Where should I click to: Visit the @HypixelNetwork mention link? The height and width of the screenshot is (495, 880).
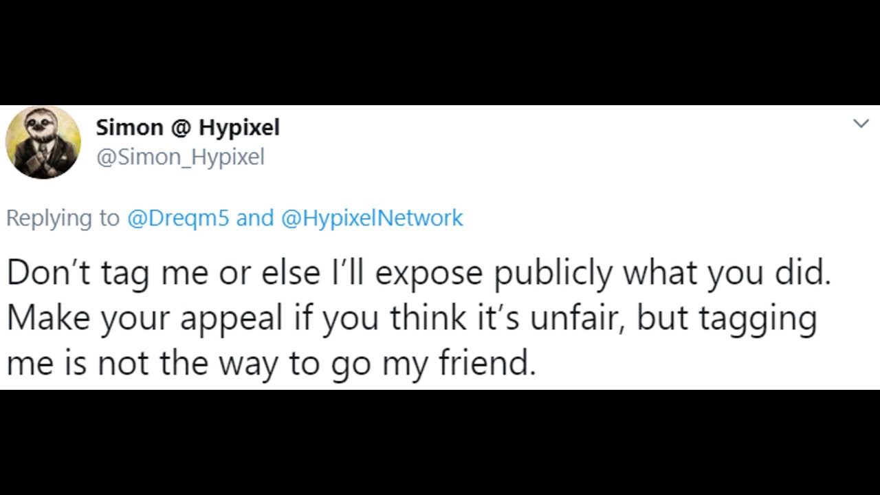[372, 218]
